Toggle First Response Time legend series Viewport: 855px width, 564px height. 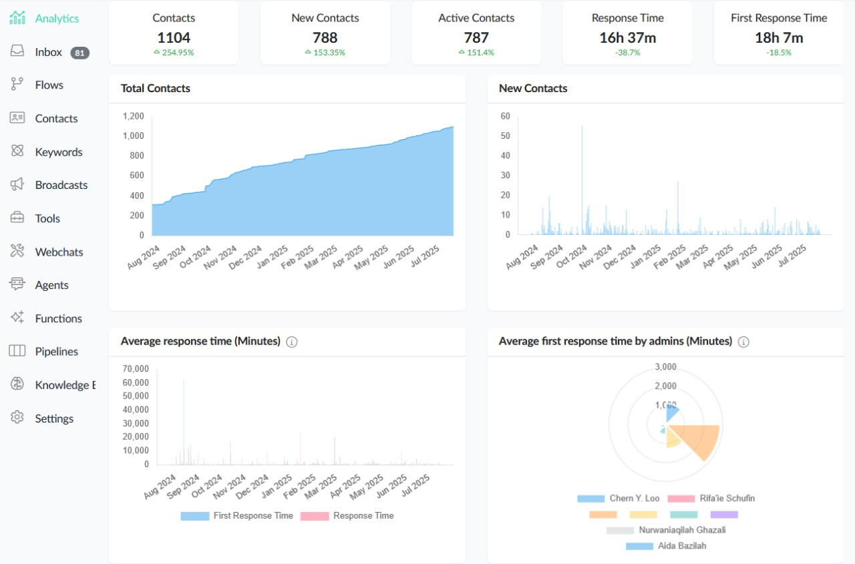tap(237, 516)
